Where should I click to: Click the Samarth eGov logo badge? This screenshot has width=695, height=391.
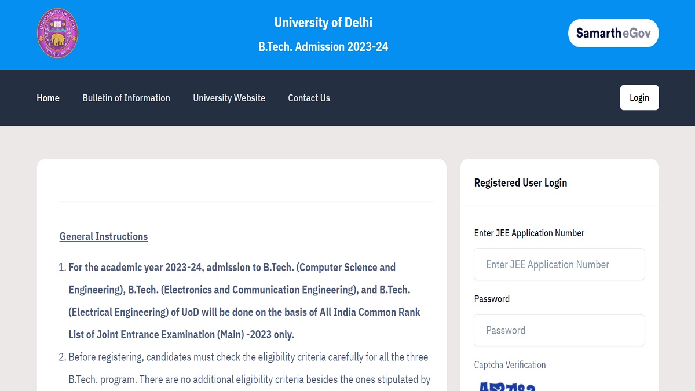point(613,33)
